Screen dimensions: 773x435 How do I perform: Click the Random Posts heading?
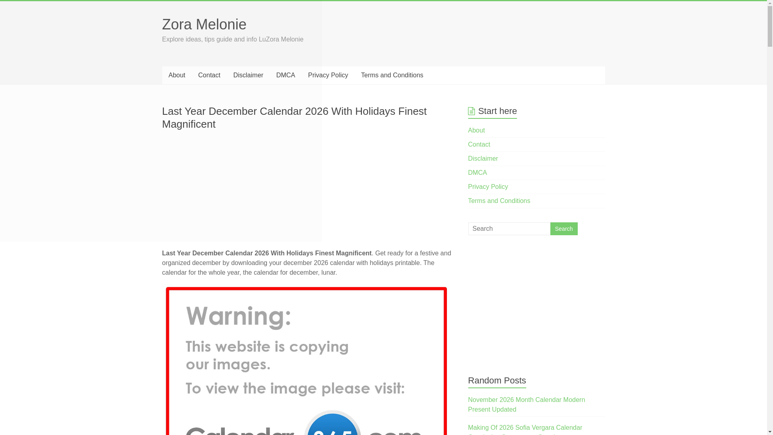click(x=497, y=381)
